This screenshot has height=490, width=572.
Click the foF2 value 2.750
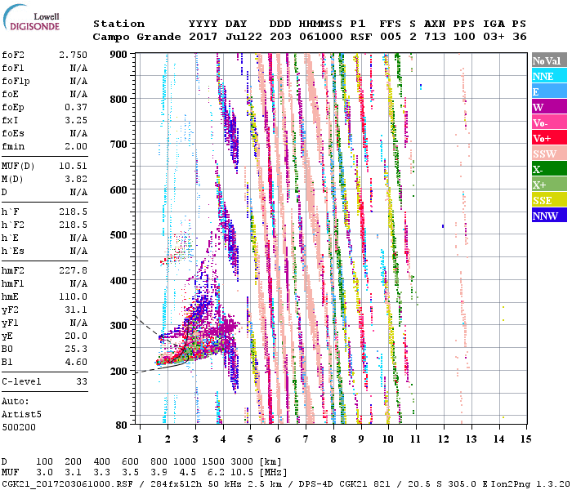(x=73, y=54)
